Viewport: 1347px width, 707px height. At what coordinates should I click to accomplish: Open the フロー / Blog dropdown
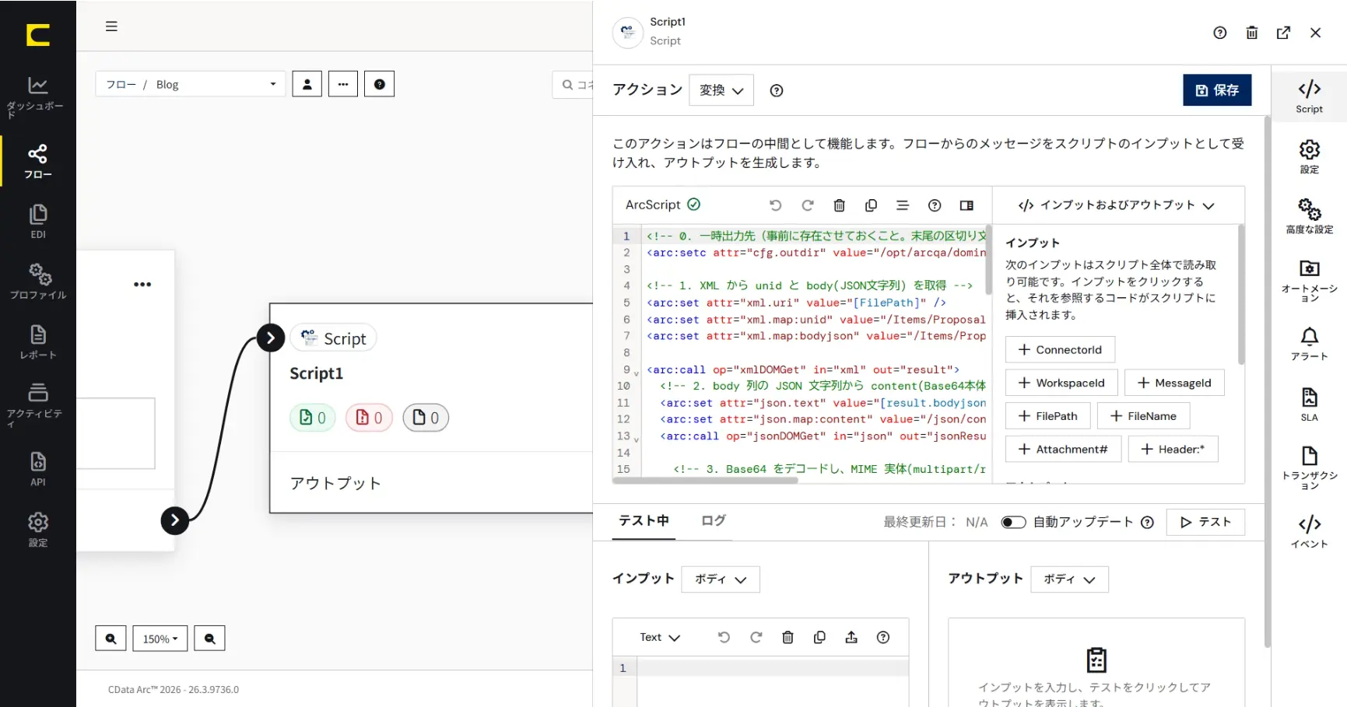pos(191,84)
